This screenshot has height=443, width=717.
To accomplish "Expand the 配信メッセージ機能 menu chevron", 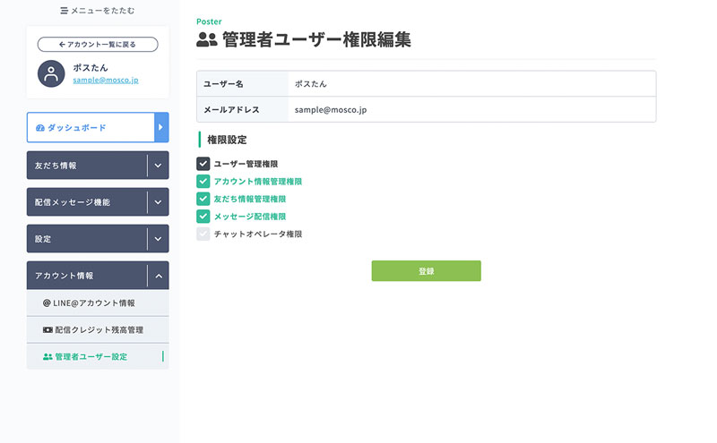I will point(158,202).
